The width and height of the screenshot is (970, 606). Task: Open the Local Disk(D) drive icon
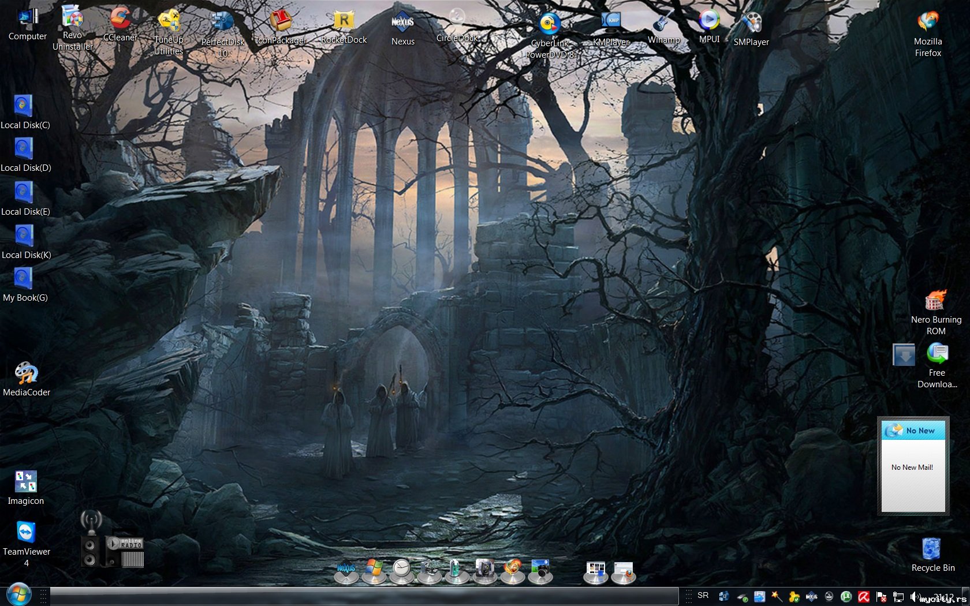pyautogui.click(x=26, y=155)
